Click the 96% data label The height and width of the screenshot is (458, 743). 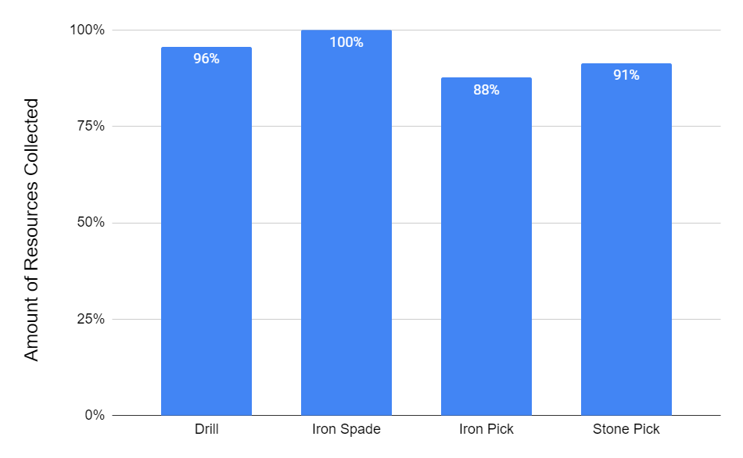tap(206, 59)
